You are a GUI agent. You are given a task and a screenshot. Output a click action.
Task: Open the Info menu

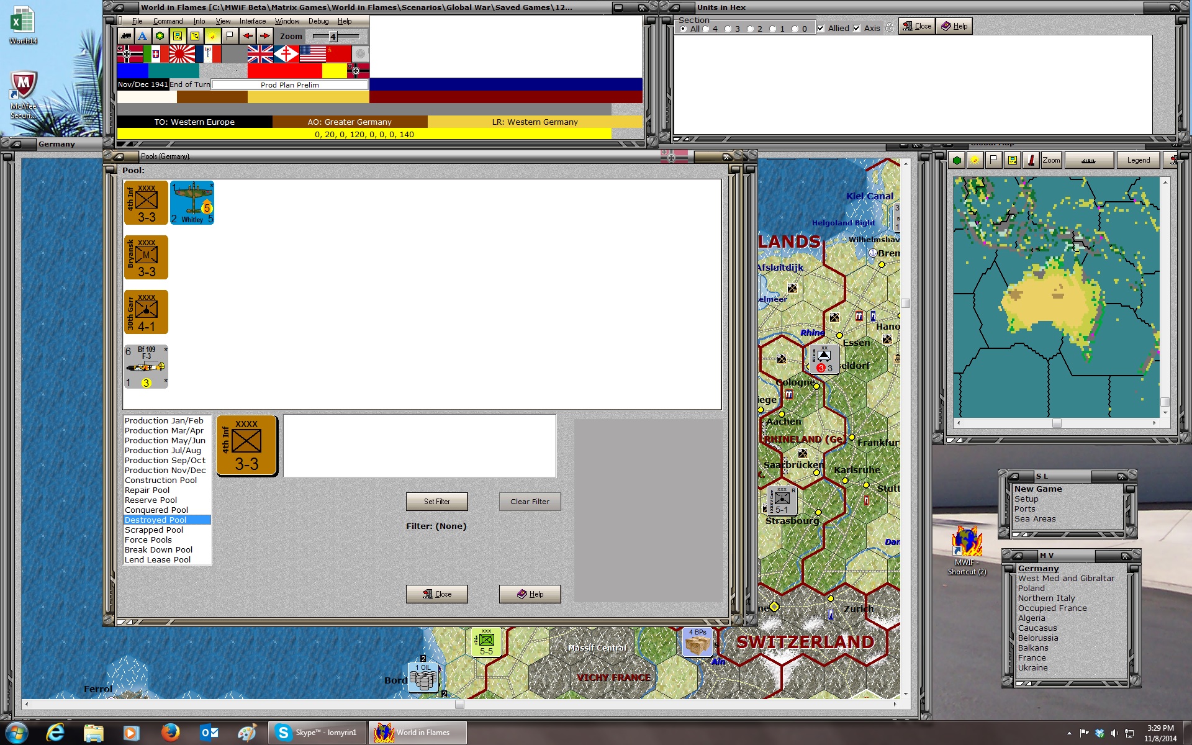[199, 21]
